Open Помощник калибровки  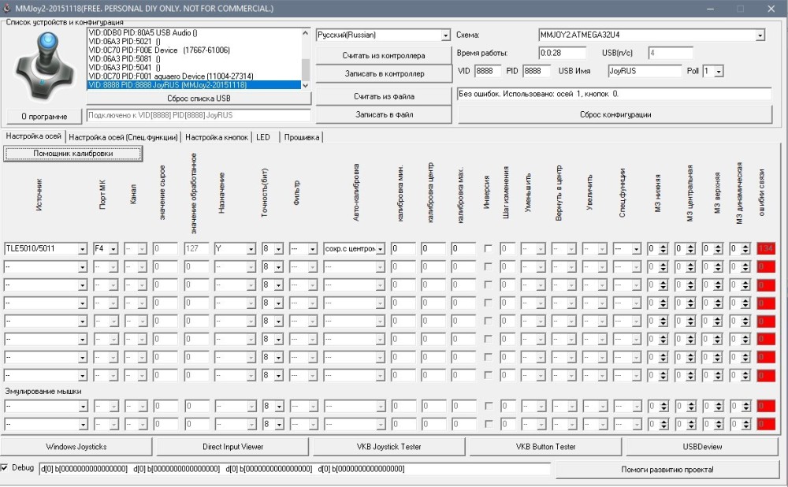point(73,153)
